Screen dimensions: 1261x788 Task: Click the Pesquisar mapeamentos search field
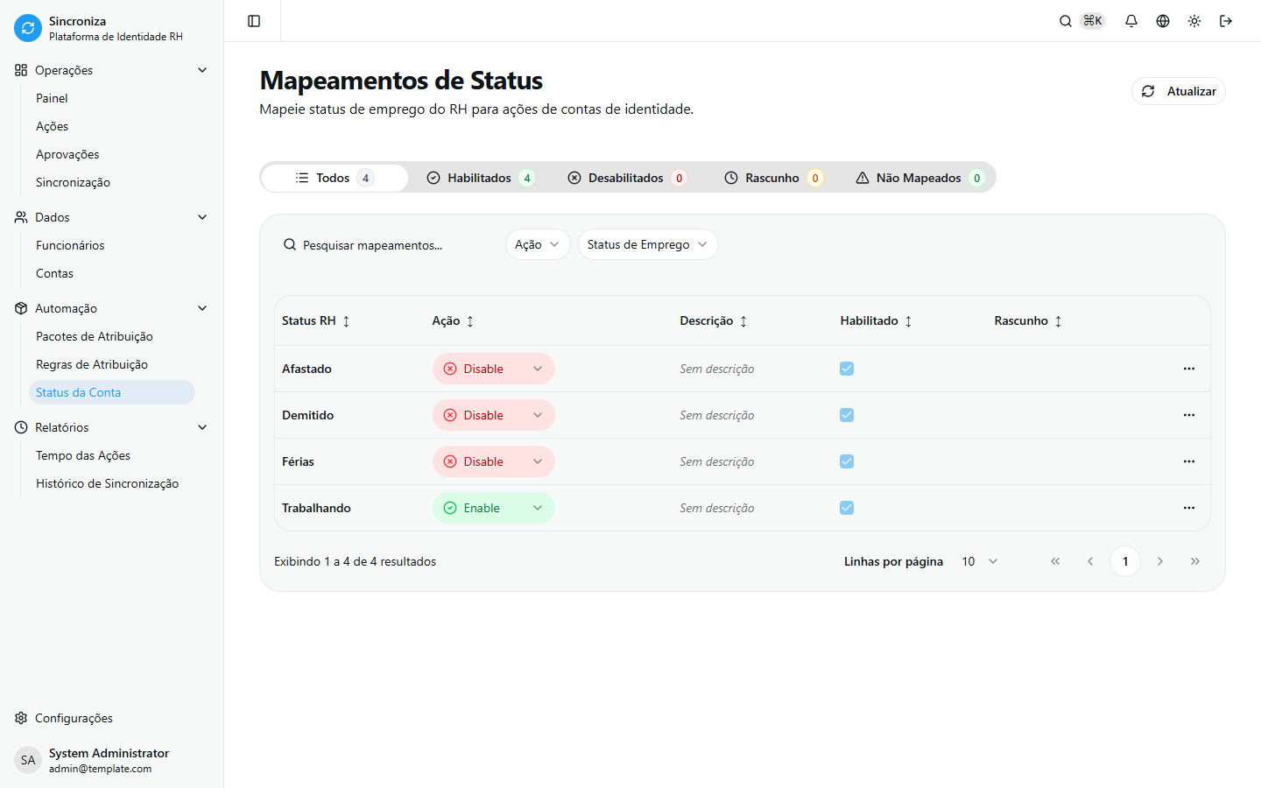tap(377, 244)
